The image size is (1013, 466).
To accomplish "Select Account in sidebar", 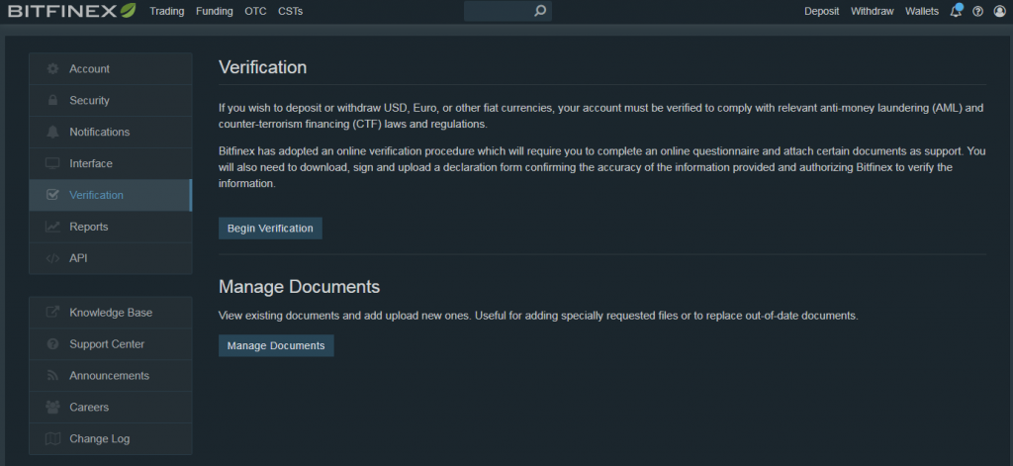I will pyautogui.click(x=111, y=68).
